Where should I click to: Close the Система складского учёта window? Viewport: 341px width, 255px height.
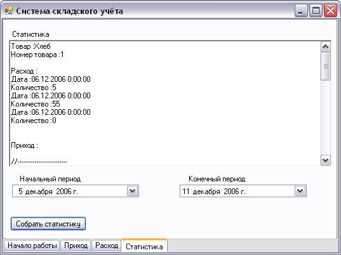point(330,11)
